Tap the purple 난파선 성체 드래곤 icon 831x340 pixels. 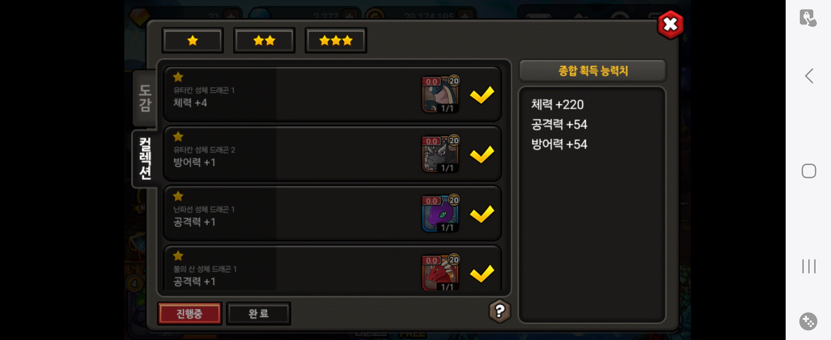(x=440, y=213)
